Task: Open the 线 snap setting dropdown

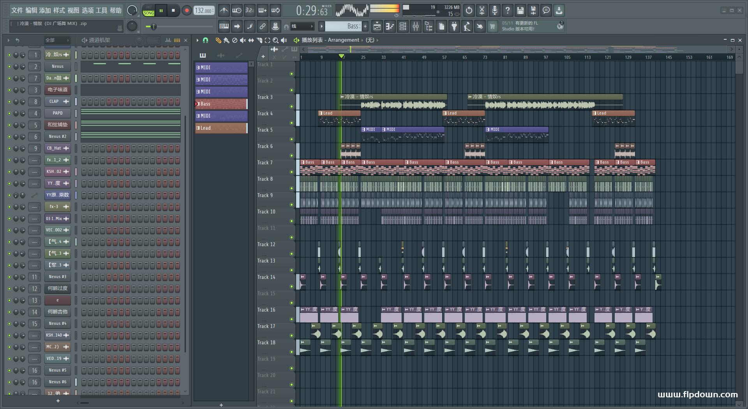Action: [303, 26]
